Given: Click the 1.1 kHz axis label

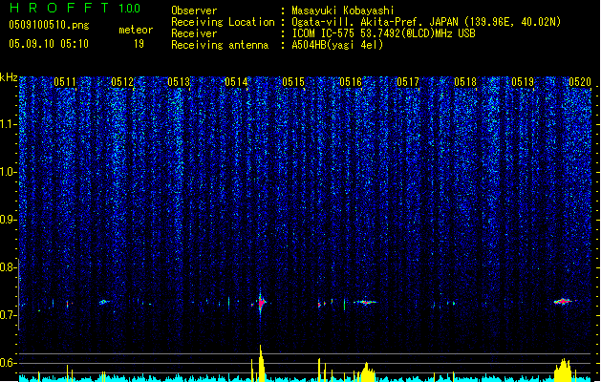Looking at the screenshot, I should 8,124.
